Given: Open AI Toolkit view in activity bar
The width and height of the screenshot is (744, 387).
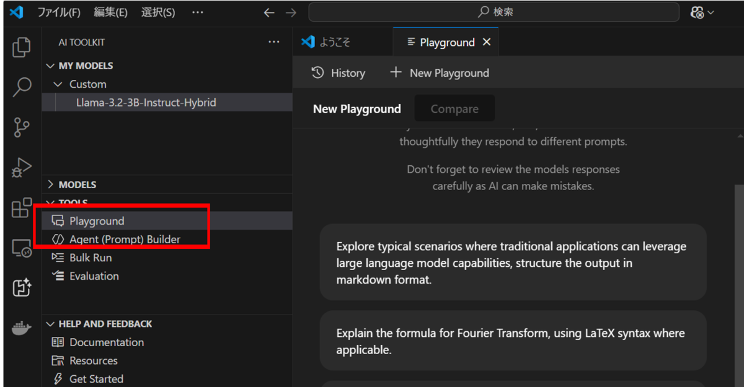Looking at the screenshot, I should [x=22, y=288].
